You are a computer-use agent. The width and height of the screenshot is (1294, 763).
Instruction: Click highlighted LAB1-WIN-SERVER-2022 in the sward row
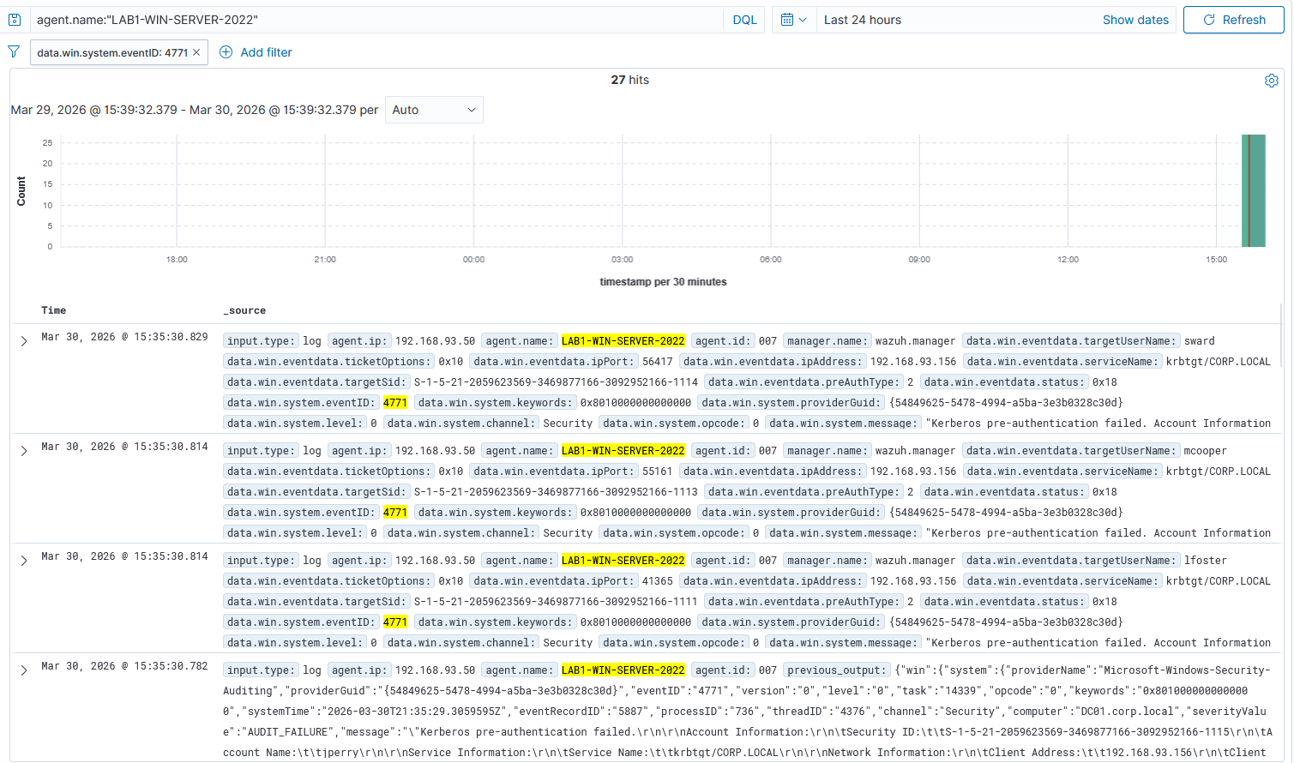[623, 341]
